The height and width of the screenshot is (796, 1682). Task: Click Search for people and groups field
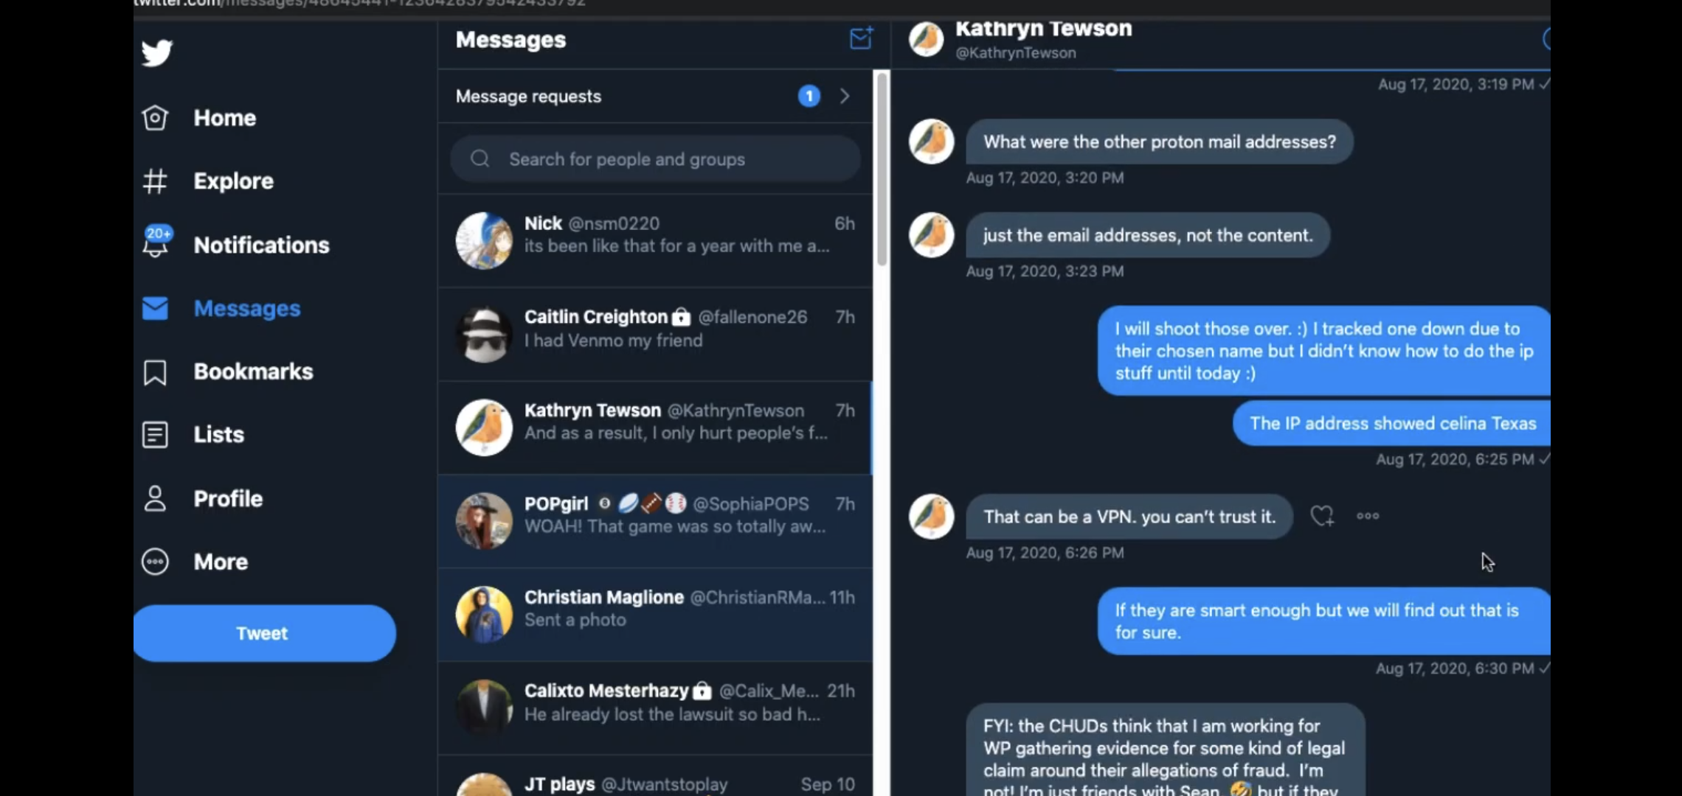click(x=655, y=159)
